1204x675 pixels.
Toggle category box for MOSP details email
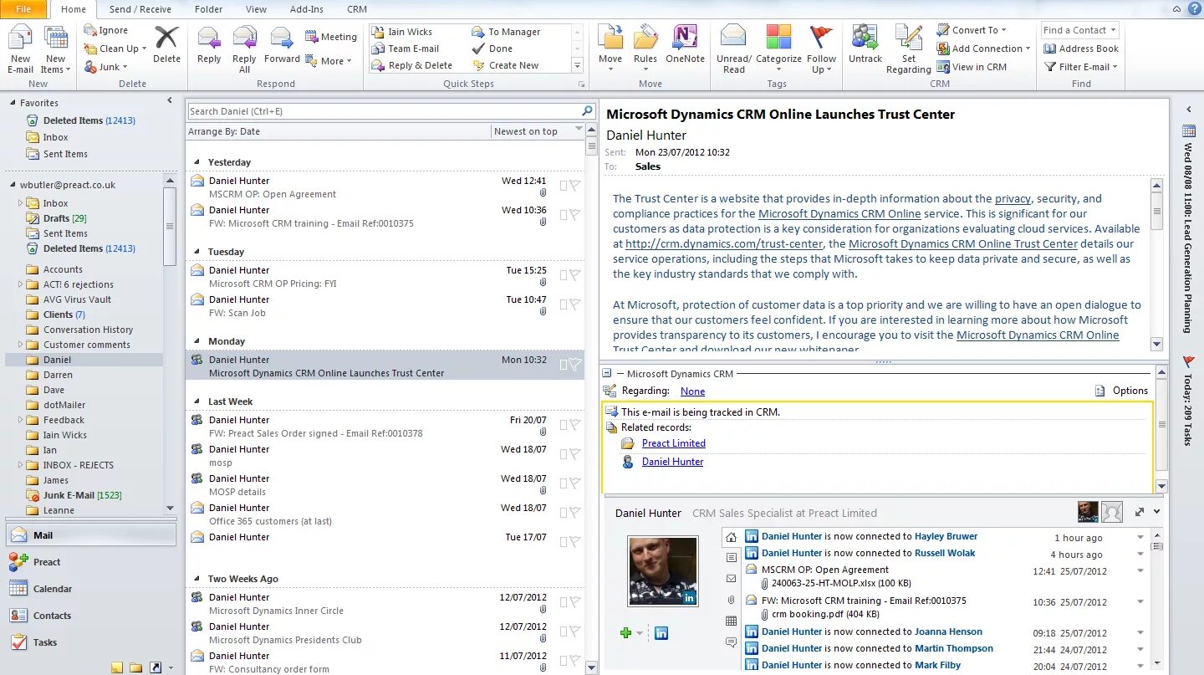click(564, 483)
